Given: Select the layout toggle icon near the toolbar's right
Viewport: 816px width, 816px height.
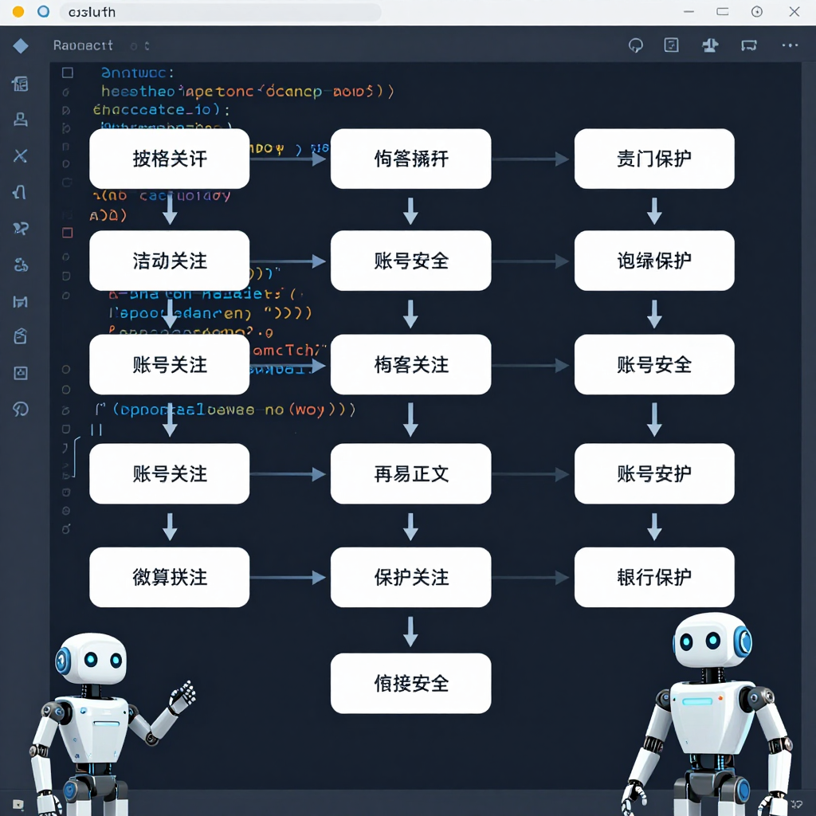Looking at the screenshot, I should 709,45.
